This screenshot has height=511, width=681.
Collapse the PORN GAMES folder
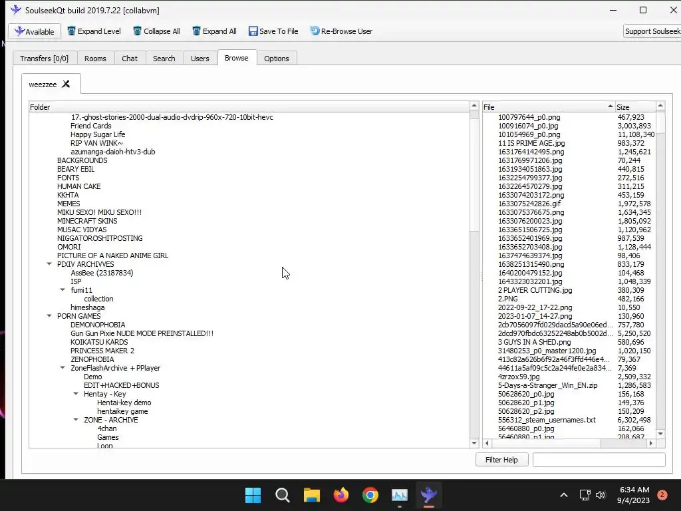49,315
